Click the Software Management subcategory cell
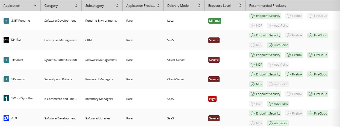Image resolution: width=340 pixels, height=127 pixels. pos(101,60)
